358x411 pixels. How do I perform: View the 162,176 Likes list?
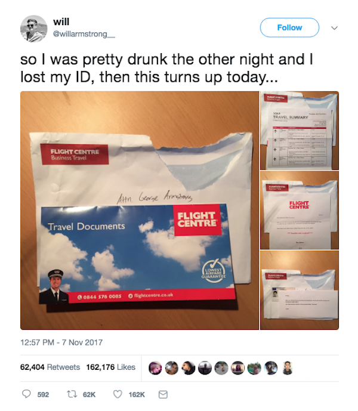click(111, 367)
